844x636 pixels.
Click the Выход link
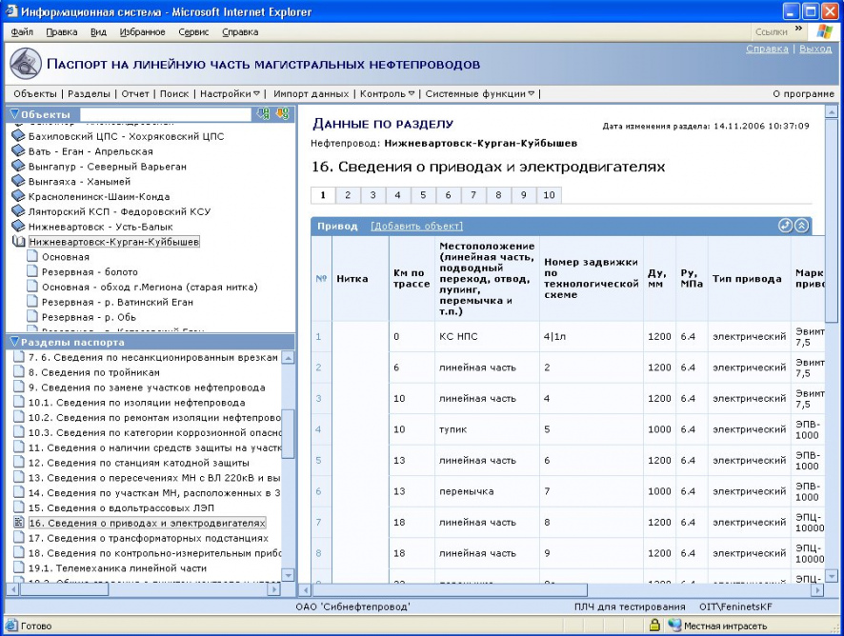tap(815, 49)
